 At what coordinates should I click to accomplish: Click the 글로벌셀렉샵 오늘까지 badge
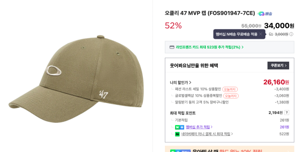(231, 96)
